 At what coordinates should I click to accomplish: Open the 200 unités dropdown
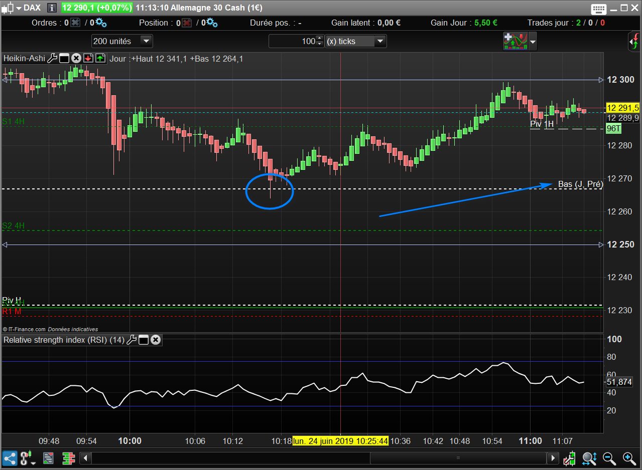(x=122, y=41)
